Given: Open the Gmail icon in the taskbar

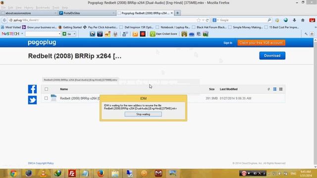Looking at the screenshot, I should point(158,174).
